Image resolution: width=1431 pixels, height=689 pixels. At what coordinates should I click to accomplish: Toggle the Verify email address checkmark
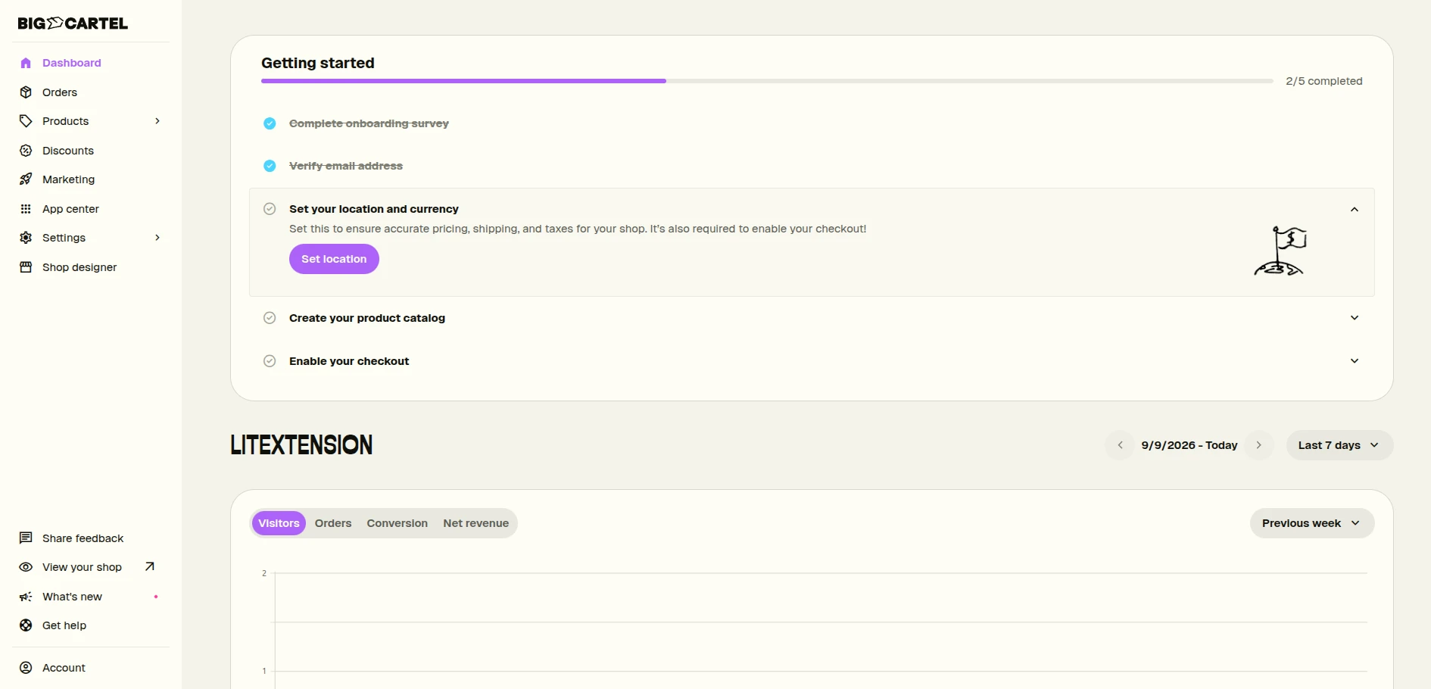(270, 166)
